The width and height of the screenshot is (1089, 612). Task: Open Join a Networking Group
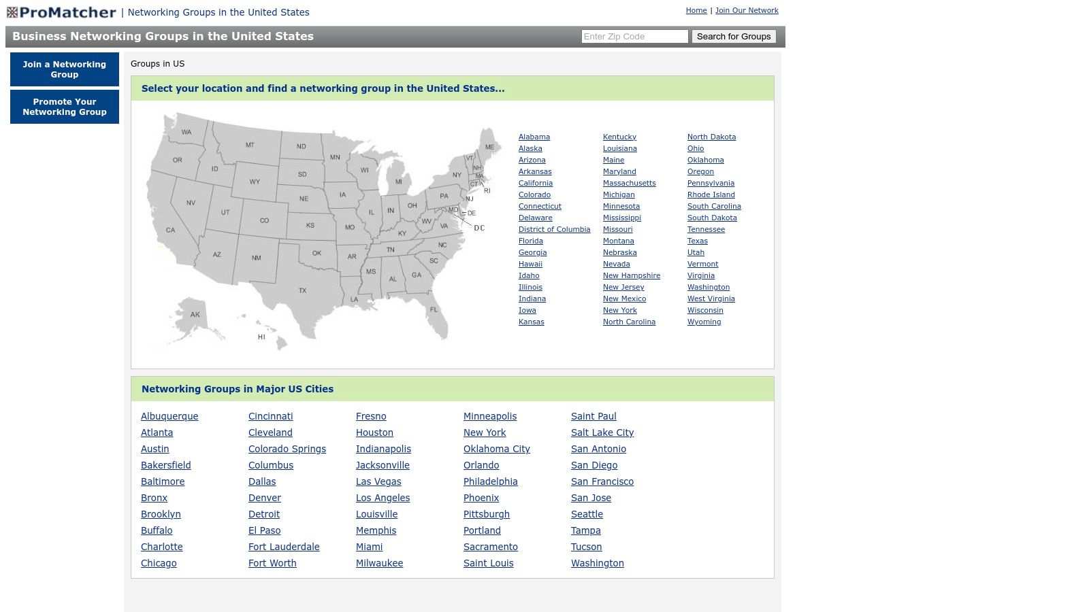click(65, 69)
